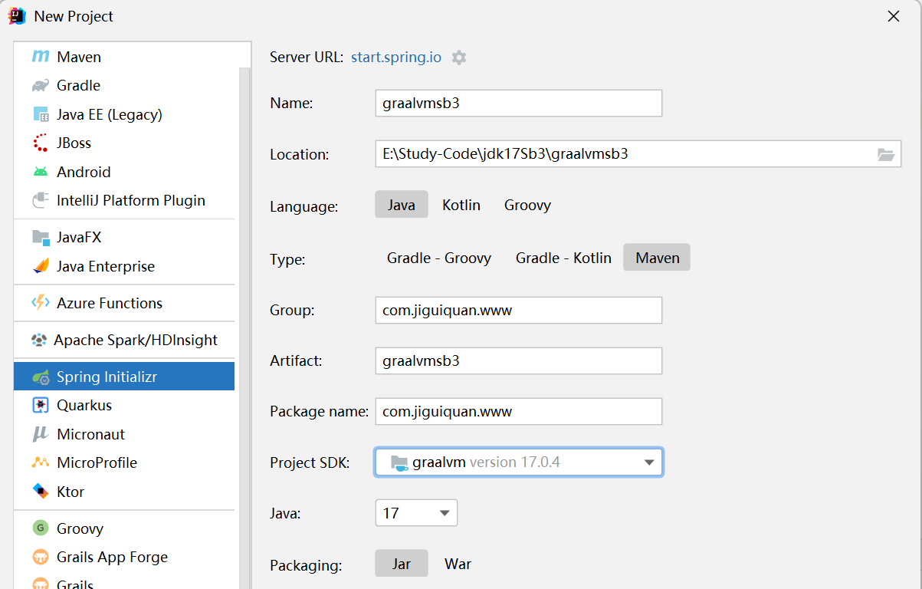This screenshot has width=922, height=589.
Task: Browse for project location folder
Action: click(886, 154)
